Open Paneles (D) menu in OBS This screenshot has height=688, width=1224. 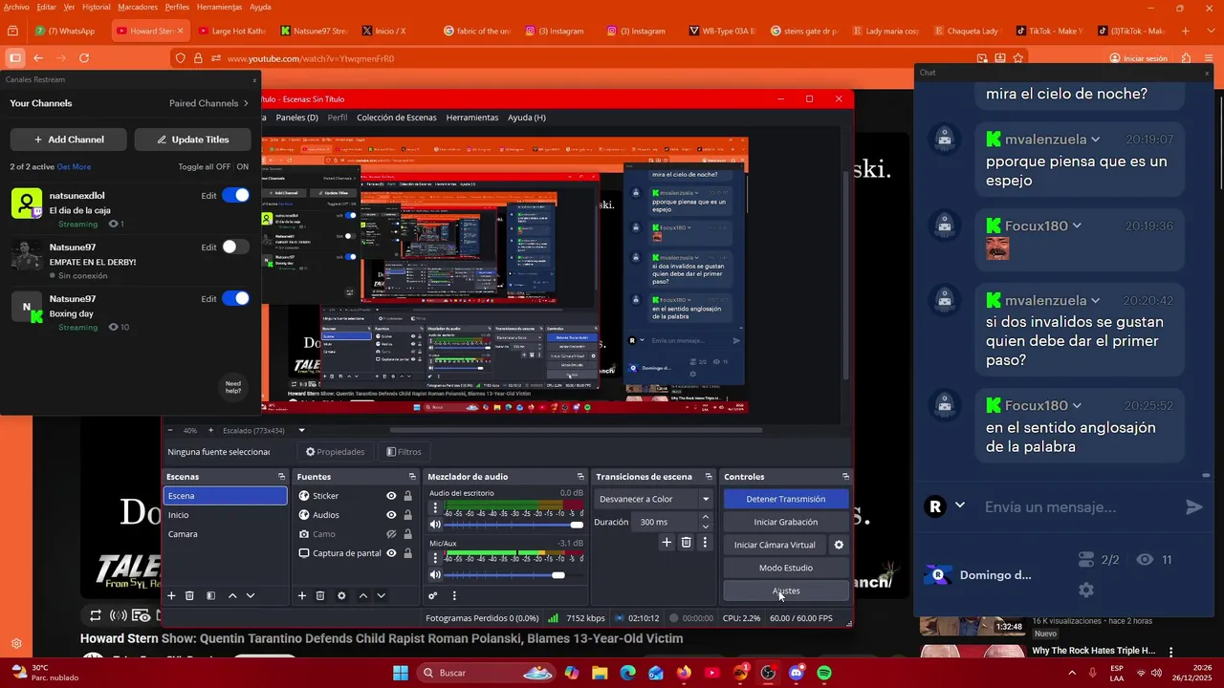click(296, 118)
